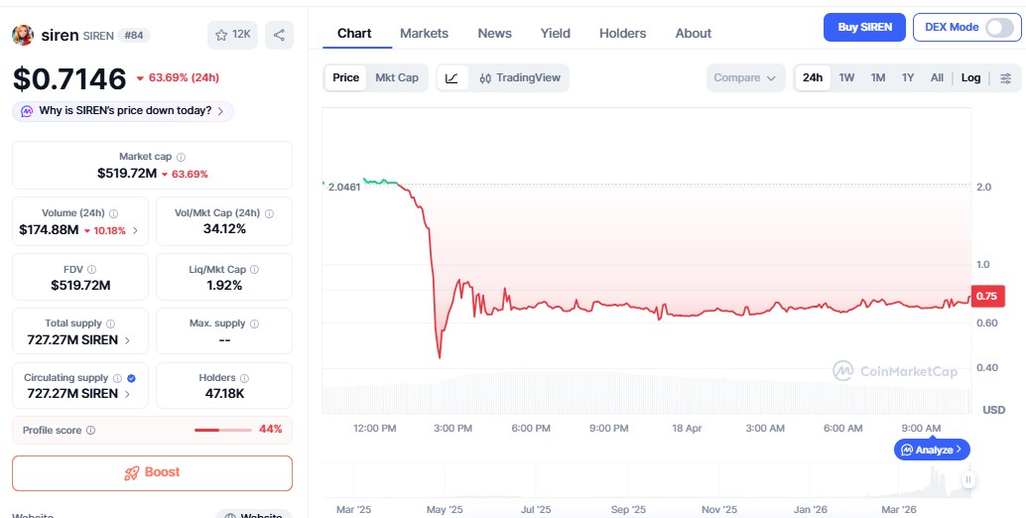The width and height of the screenshot is (1026, 518).
Task: Click the $519.72M market cap value
Action: [127, 174]
